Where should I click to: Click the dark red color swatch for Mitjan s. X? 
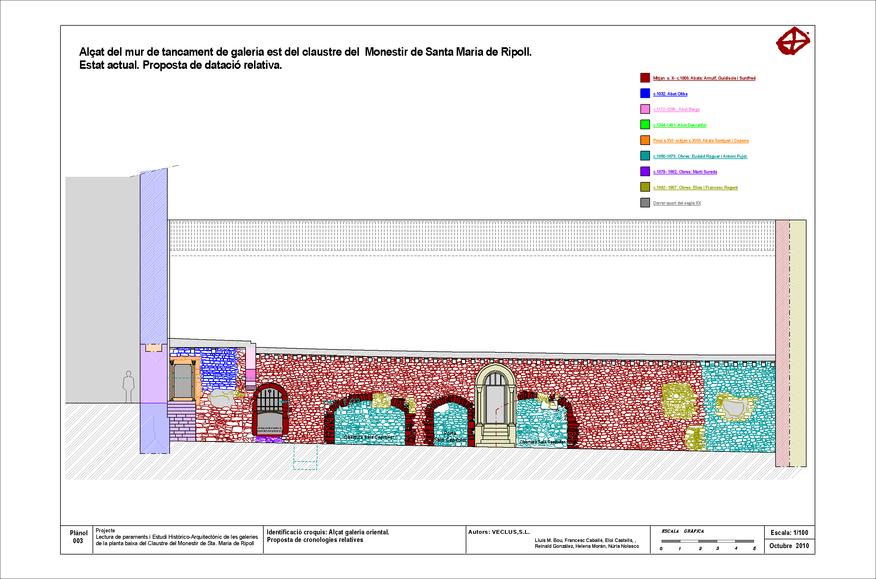tap(645, 78)
